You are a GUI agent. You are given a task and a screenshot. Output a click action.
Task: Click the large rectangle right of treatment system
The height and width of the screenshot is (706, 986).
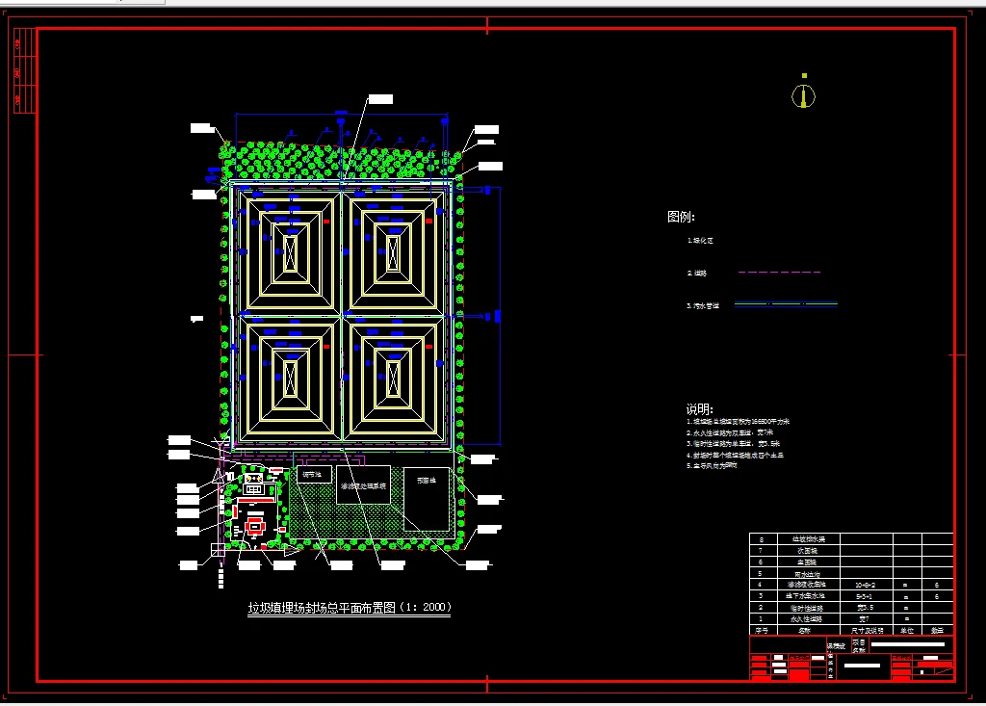click(427, 499)
